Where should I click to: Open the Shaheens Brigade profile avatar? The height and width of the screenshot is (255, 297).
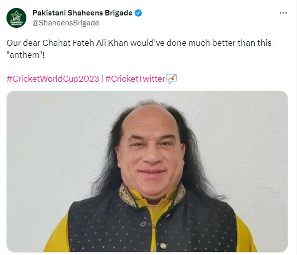(x=16, y=18)
